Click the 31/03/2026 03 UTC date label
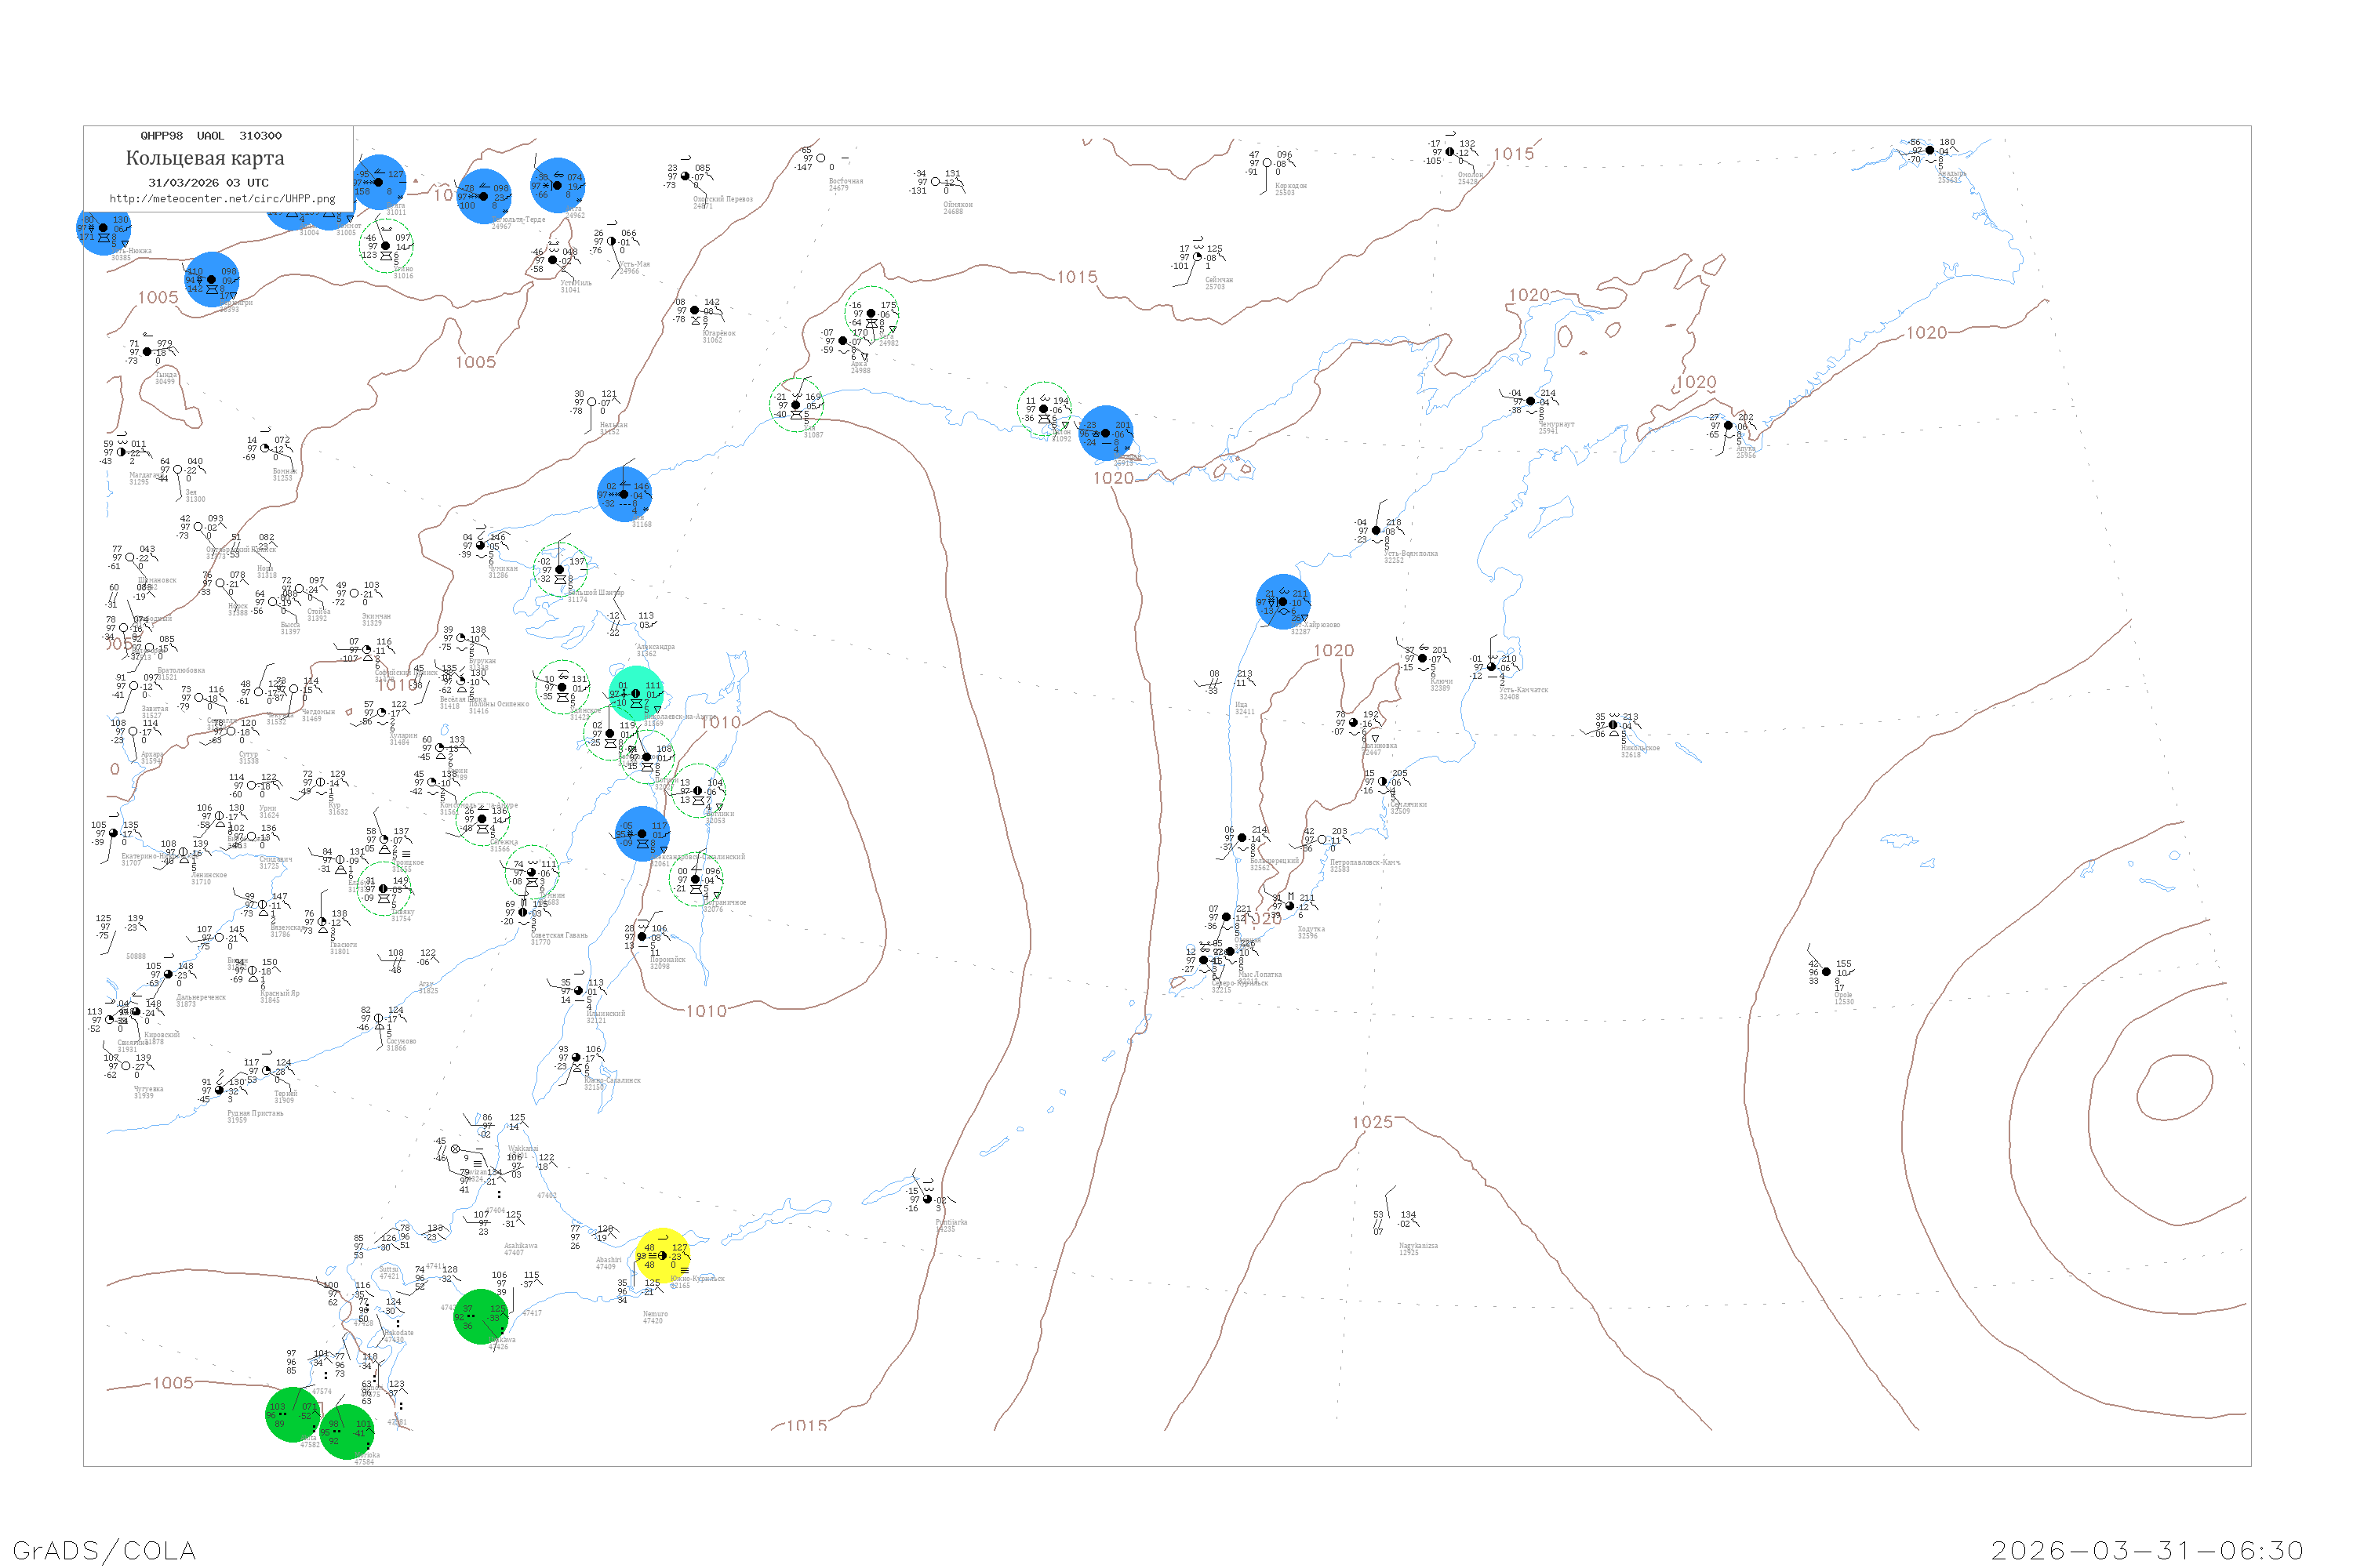2353x1568 pixels. [208, 183]
